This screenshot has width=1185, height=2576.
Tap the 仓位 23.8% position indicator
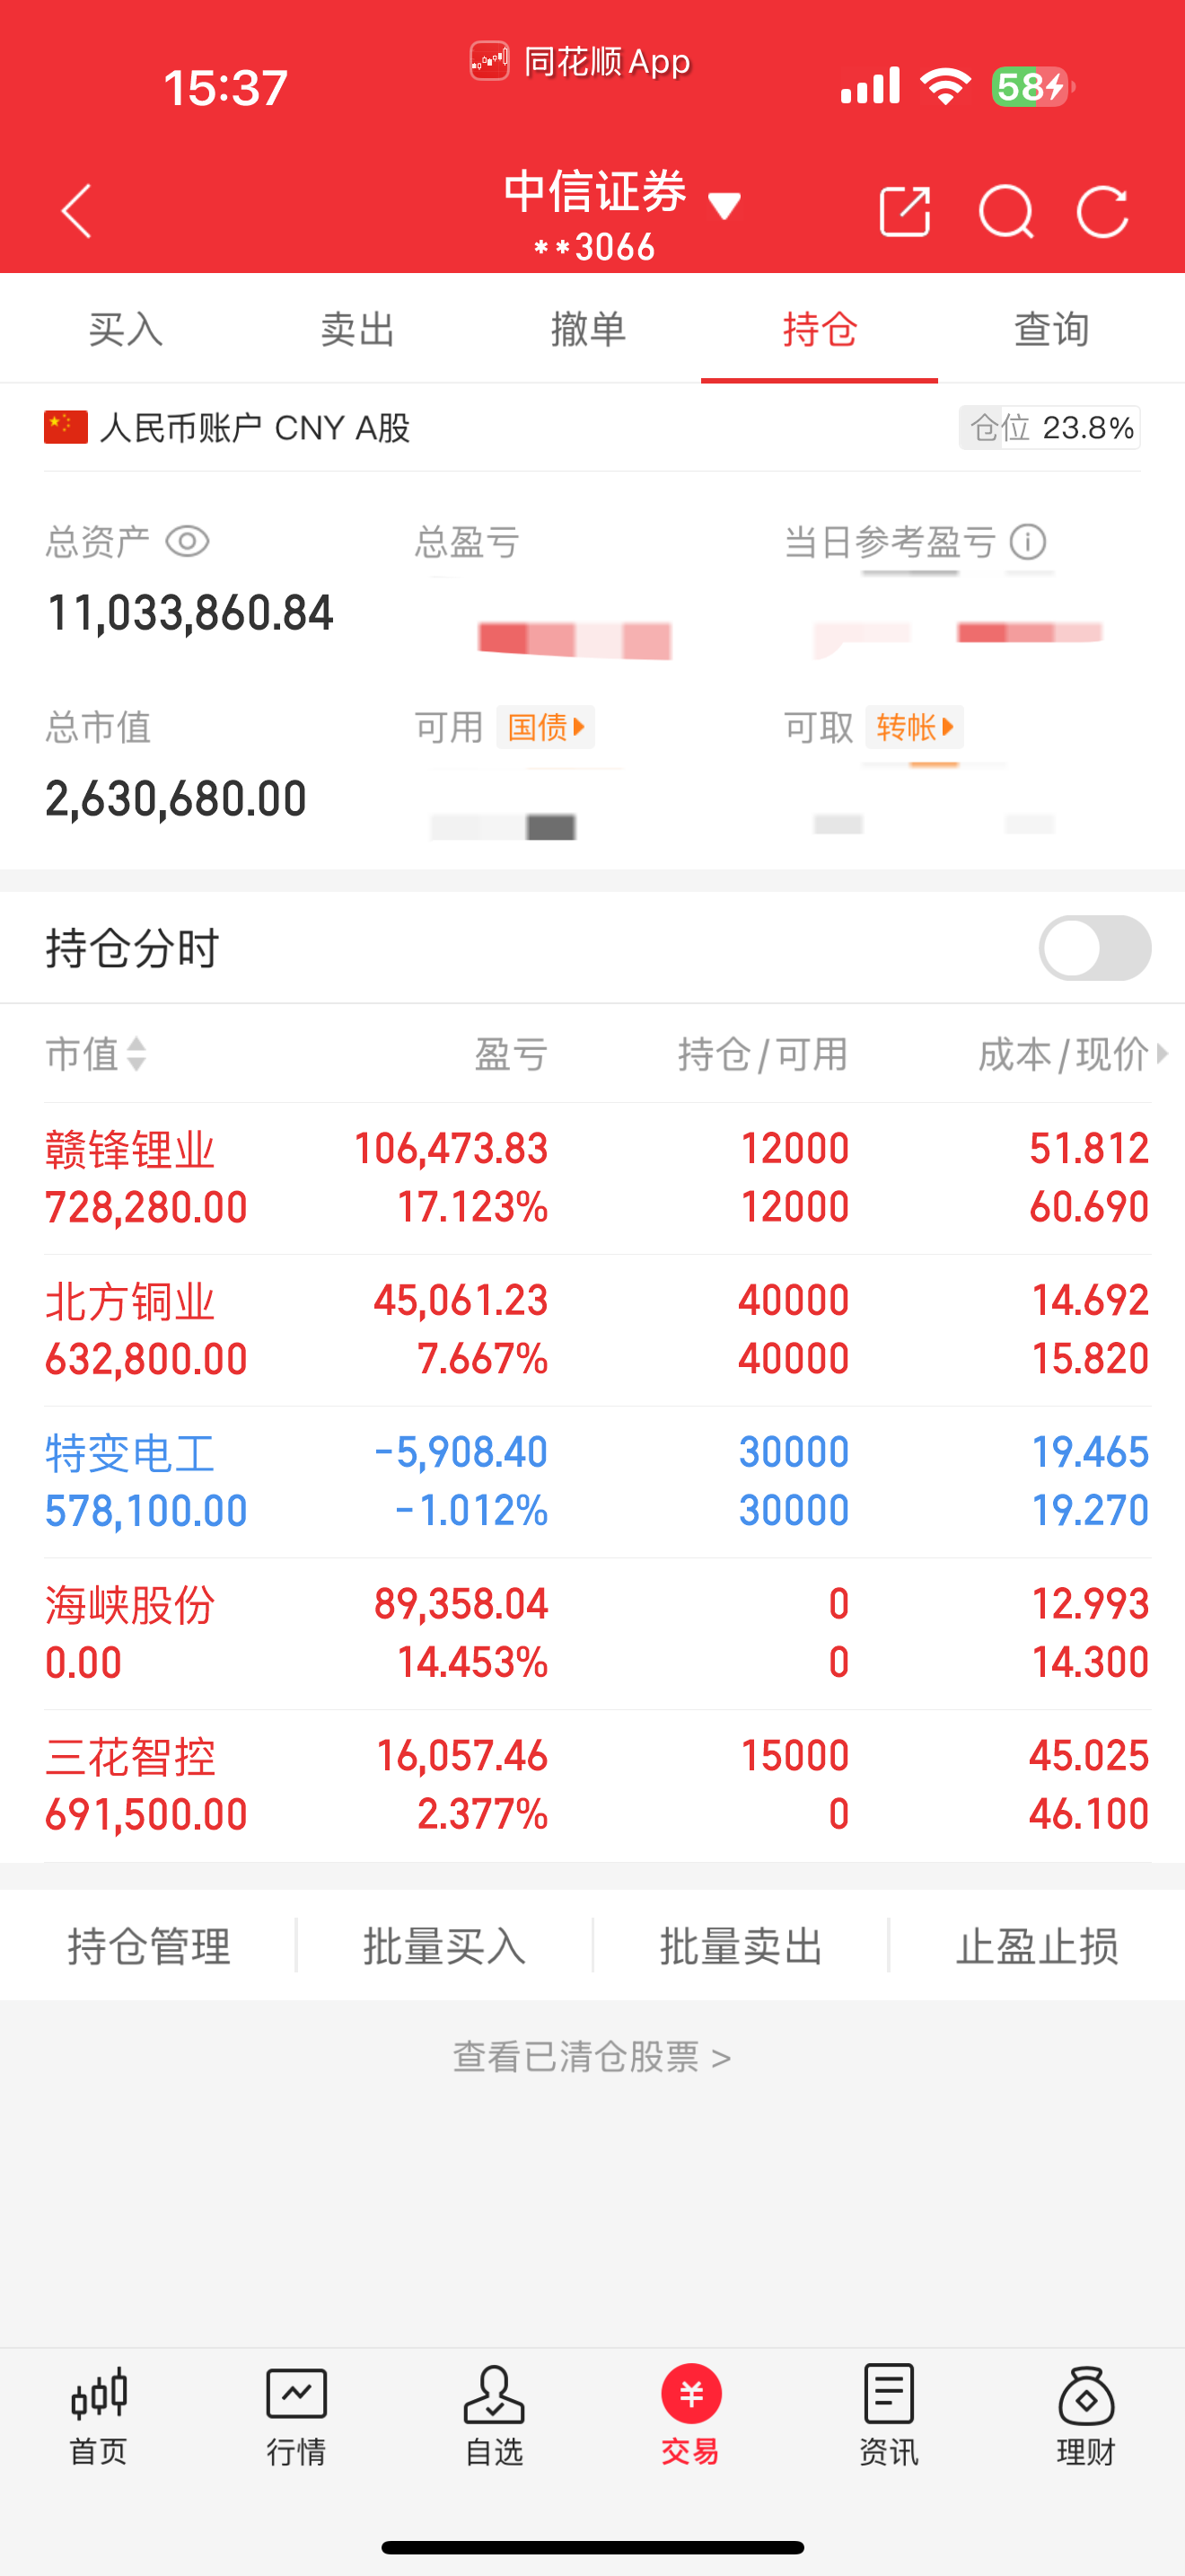1049,428
